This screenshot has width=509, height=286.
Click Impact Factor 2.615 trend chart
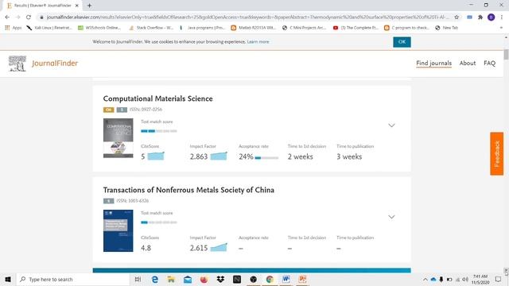[x=219, y=247]
